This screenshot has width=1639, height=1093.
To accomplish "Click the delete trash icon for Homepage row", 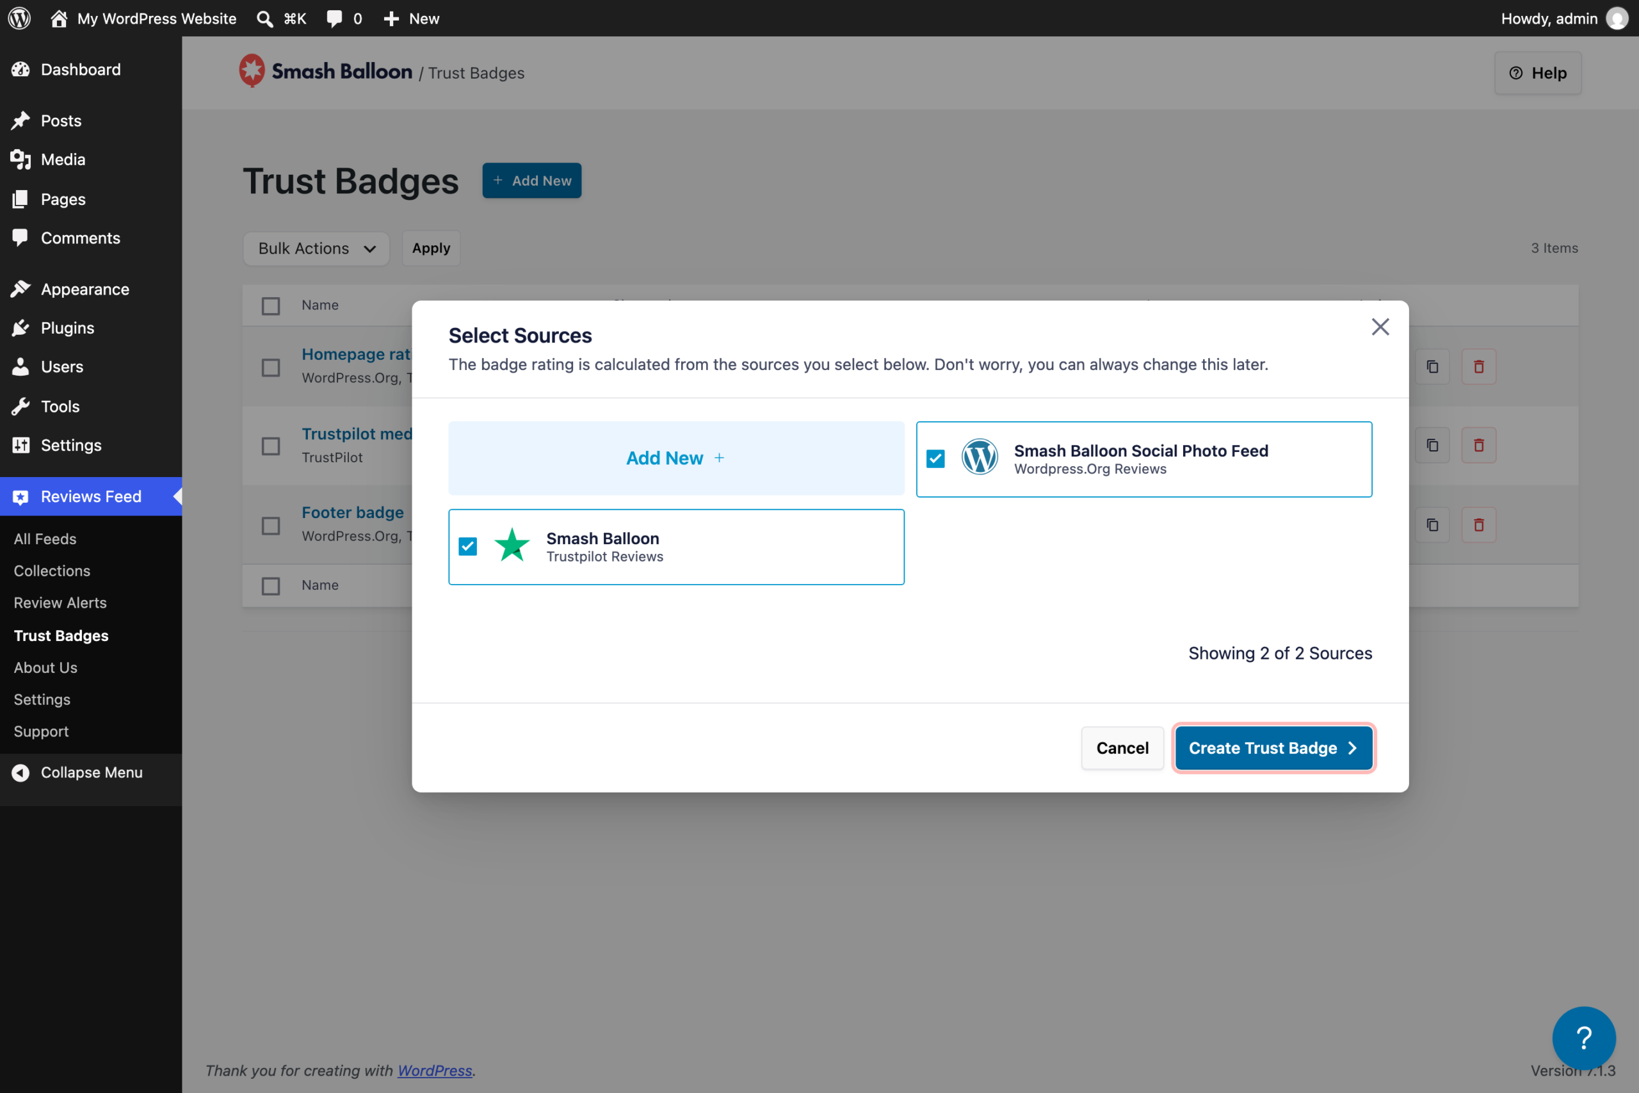I will 1479,367.
